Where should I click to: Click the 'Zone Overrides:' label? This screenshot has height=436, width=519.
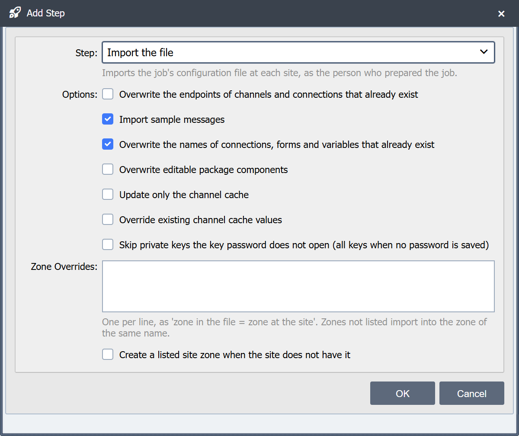64,266
